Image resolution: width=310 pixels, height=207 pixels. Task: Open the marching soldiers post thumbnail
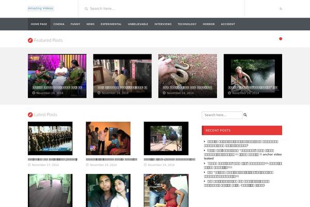pyautogui.click(x=50, y=139)
